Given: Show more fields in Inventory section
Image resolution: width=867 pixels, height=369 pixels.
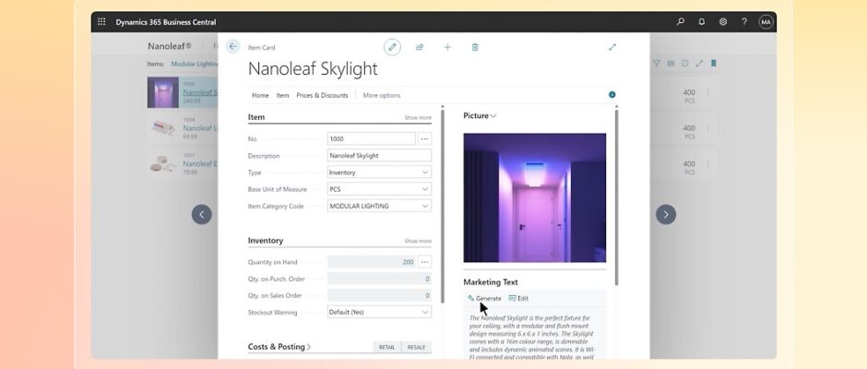Looking at the screenshot, I should tap(418, 241).
